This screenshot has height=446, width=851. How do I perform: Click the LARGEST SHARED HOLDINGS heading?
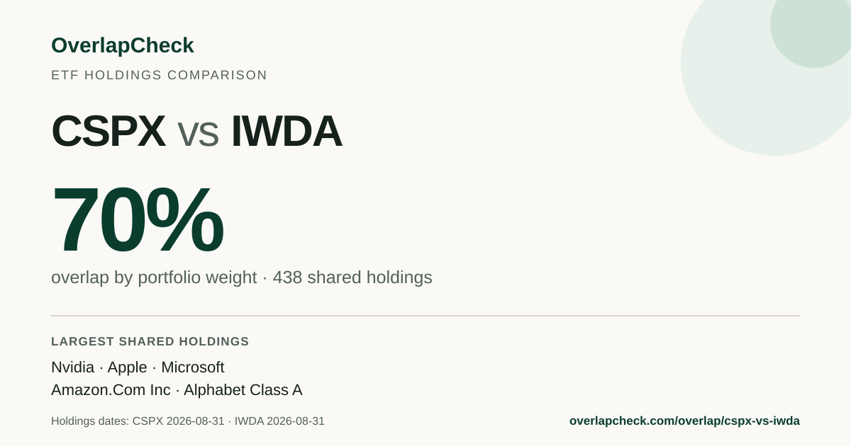[x=150, y=342]
